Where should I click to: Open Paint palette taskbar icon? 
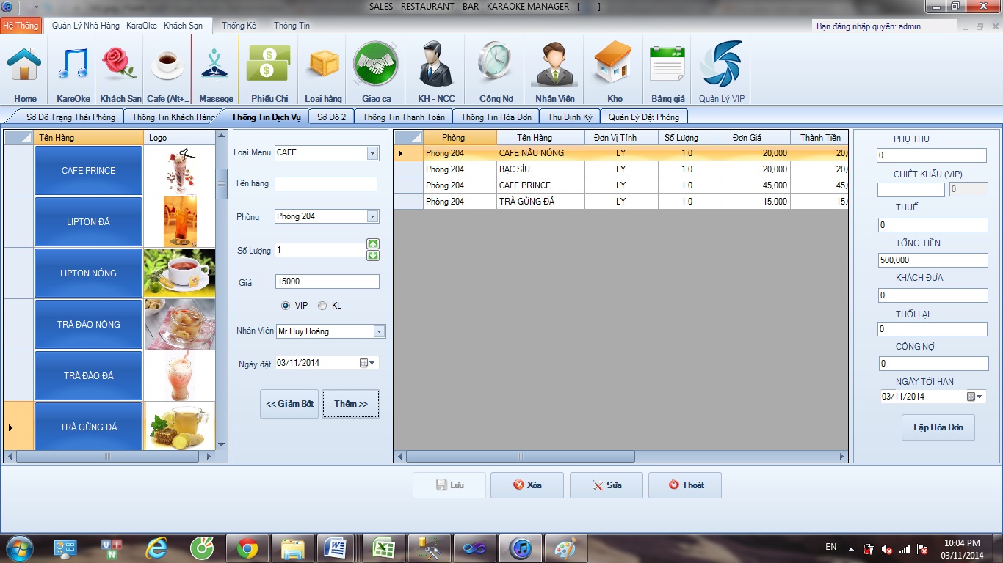pyautogui.click(x=565, y=548)
